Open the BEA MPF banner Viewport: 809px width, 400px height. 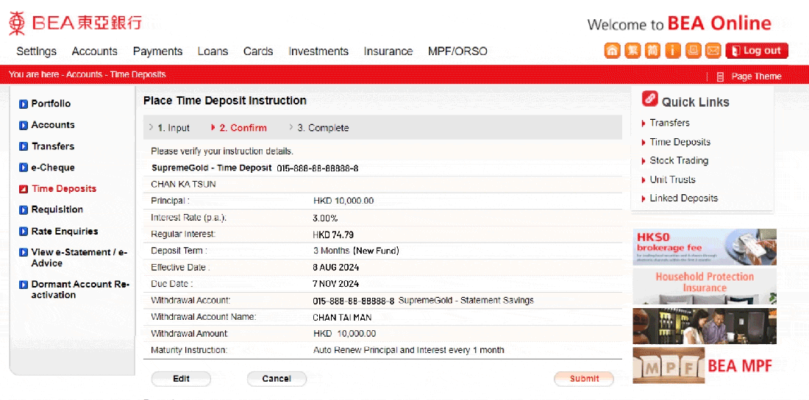click(705, 365)
